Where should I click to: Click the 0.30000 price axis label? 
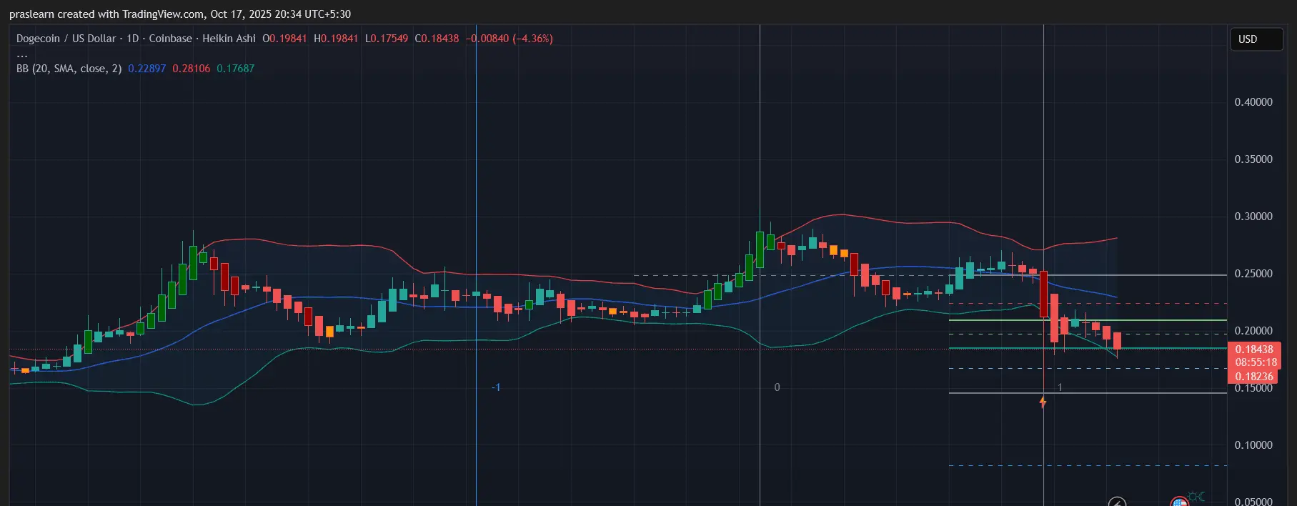pos(1253,217)
